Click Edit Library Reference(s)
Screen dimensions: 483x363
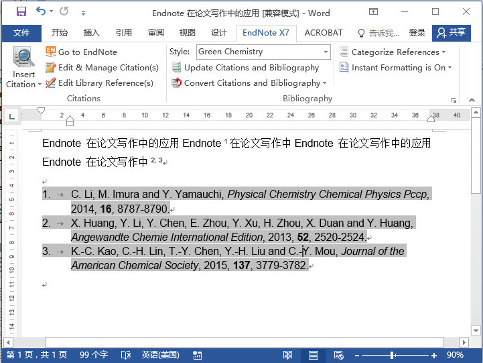[99, 83]
